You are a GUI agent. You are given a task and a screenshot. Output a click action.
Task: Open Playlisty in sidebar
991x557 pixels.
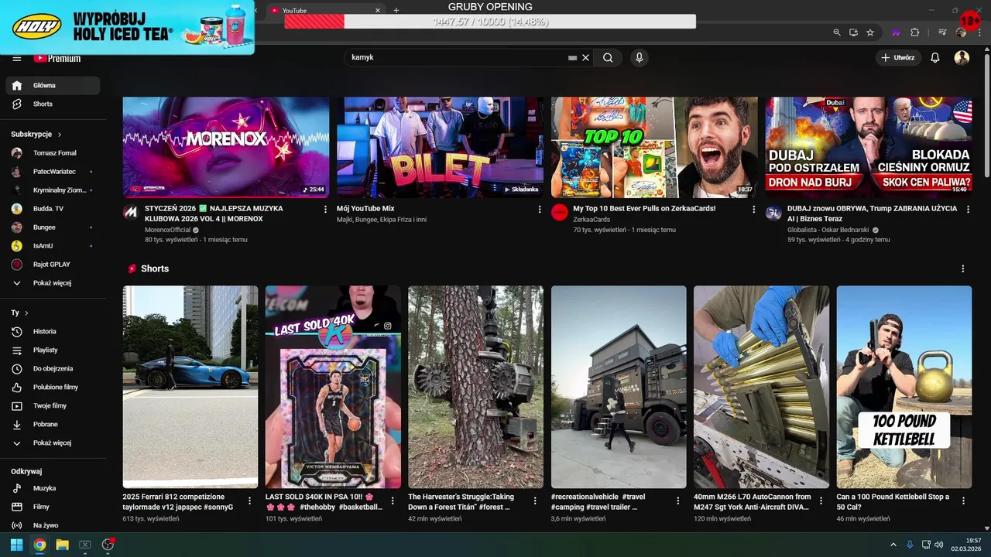pyautogui.click(x=53, y=350)
